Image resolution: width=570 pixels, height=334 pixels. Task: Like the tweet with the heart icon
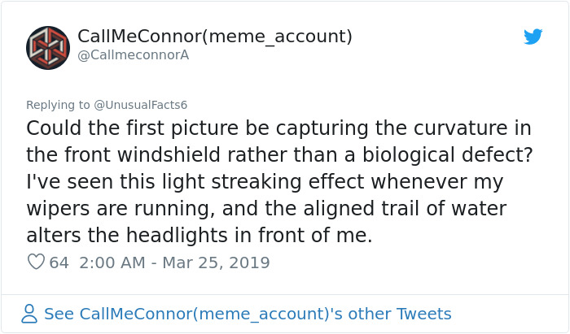click(x=36, y=262)
